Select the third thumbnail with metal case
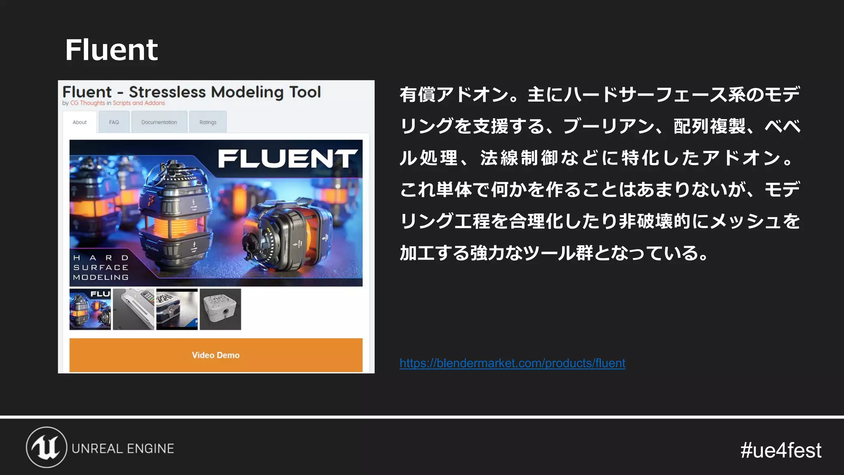The image size is (844, 475). click(177, 309)
